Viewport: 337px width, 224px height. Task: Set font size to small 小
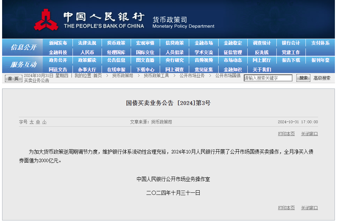[x=44, y=122]
